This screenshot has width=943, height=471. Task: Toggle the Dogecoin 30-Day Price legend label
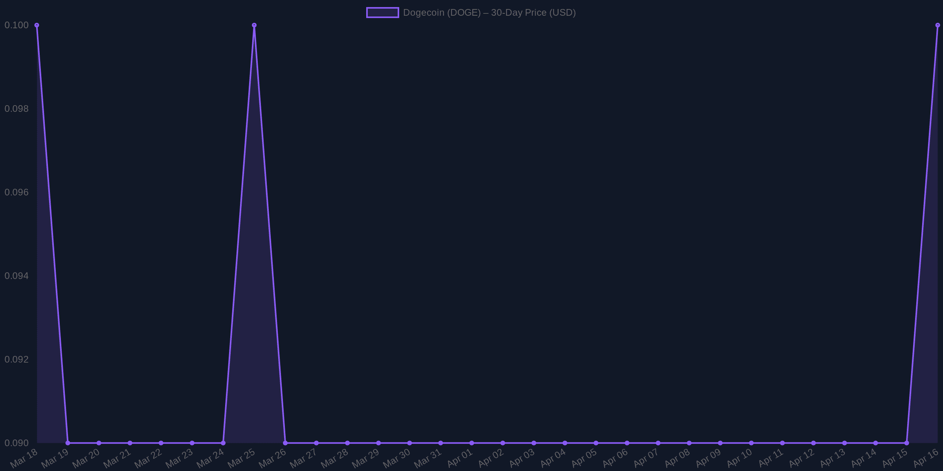coord(489,13)
